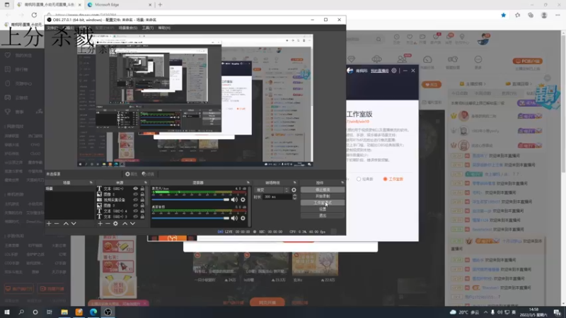Open microphone channel mixer settings gear
The width and height of the screenshot is (566, 318).
pyautogui.click(x=243, y=200)
